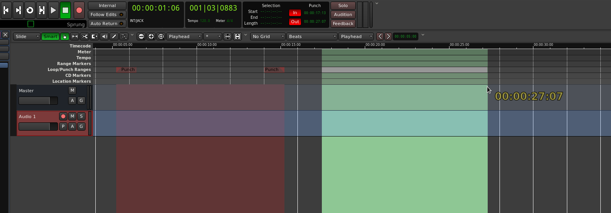This screenshot has width=611, height=213.
Task: Click the first Punch marker in ruler
Action: [x=127, y=69]
